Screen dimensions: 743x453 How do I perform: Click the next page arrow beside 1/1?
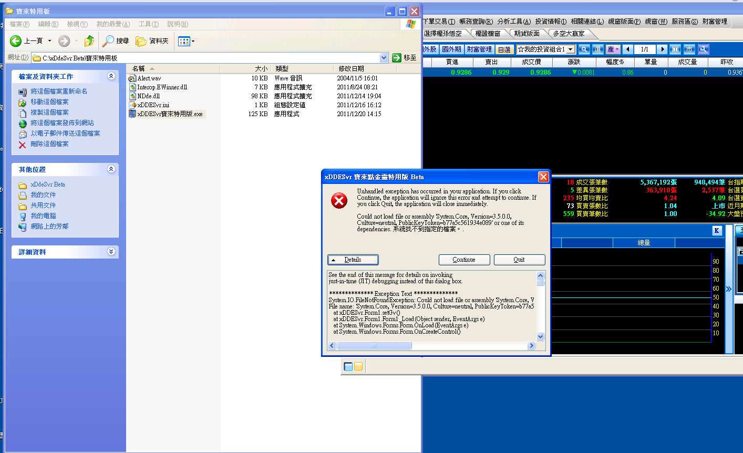pyautogui.click(x=663, y=49)
